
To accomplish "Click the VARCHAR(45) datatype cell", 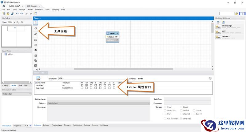I will 68,88.
